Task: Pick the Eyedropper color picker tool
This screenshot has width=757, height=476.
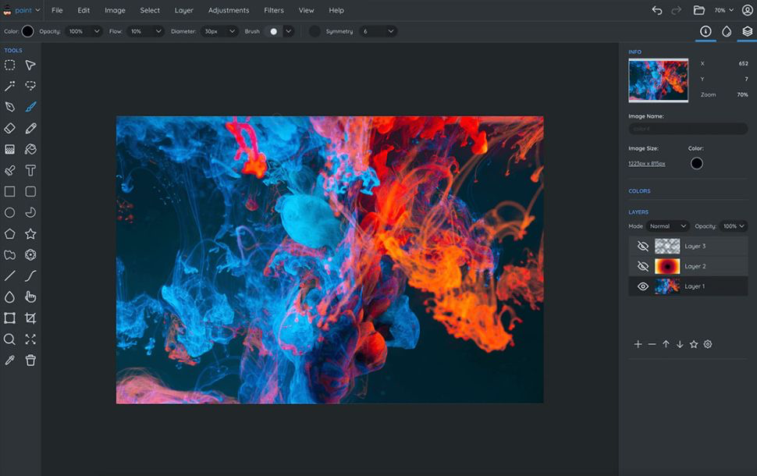Action: (x=10, y=360)
